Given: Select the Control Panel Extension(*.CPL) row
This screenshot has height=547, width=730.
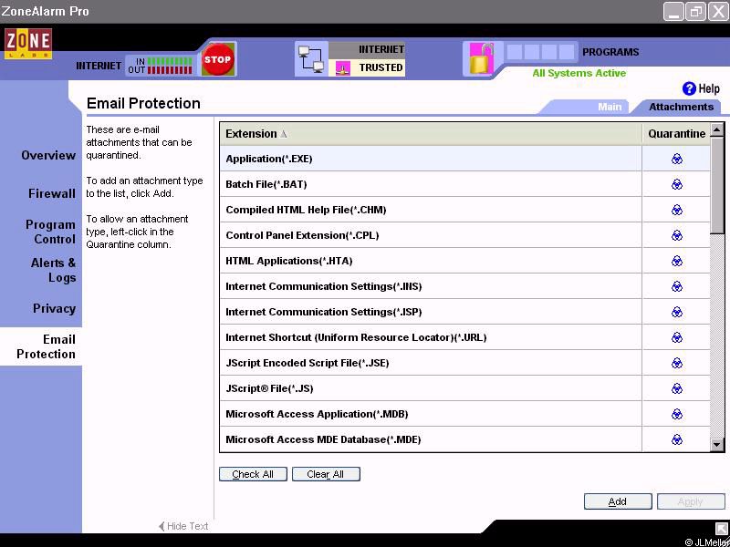Looking at the screenshot, I should coord(431,236).
